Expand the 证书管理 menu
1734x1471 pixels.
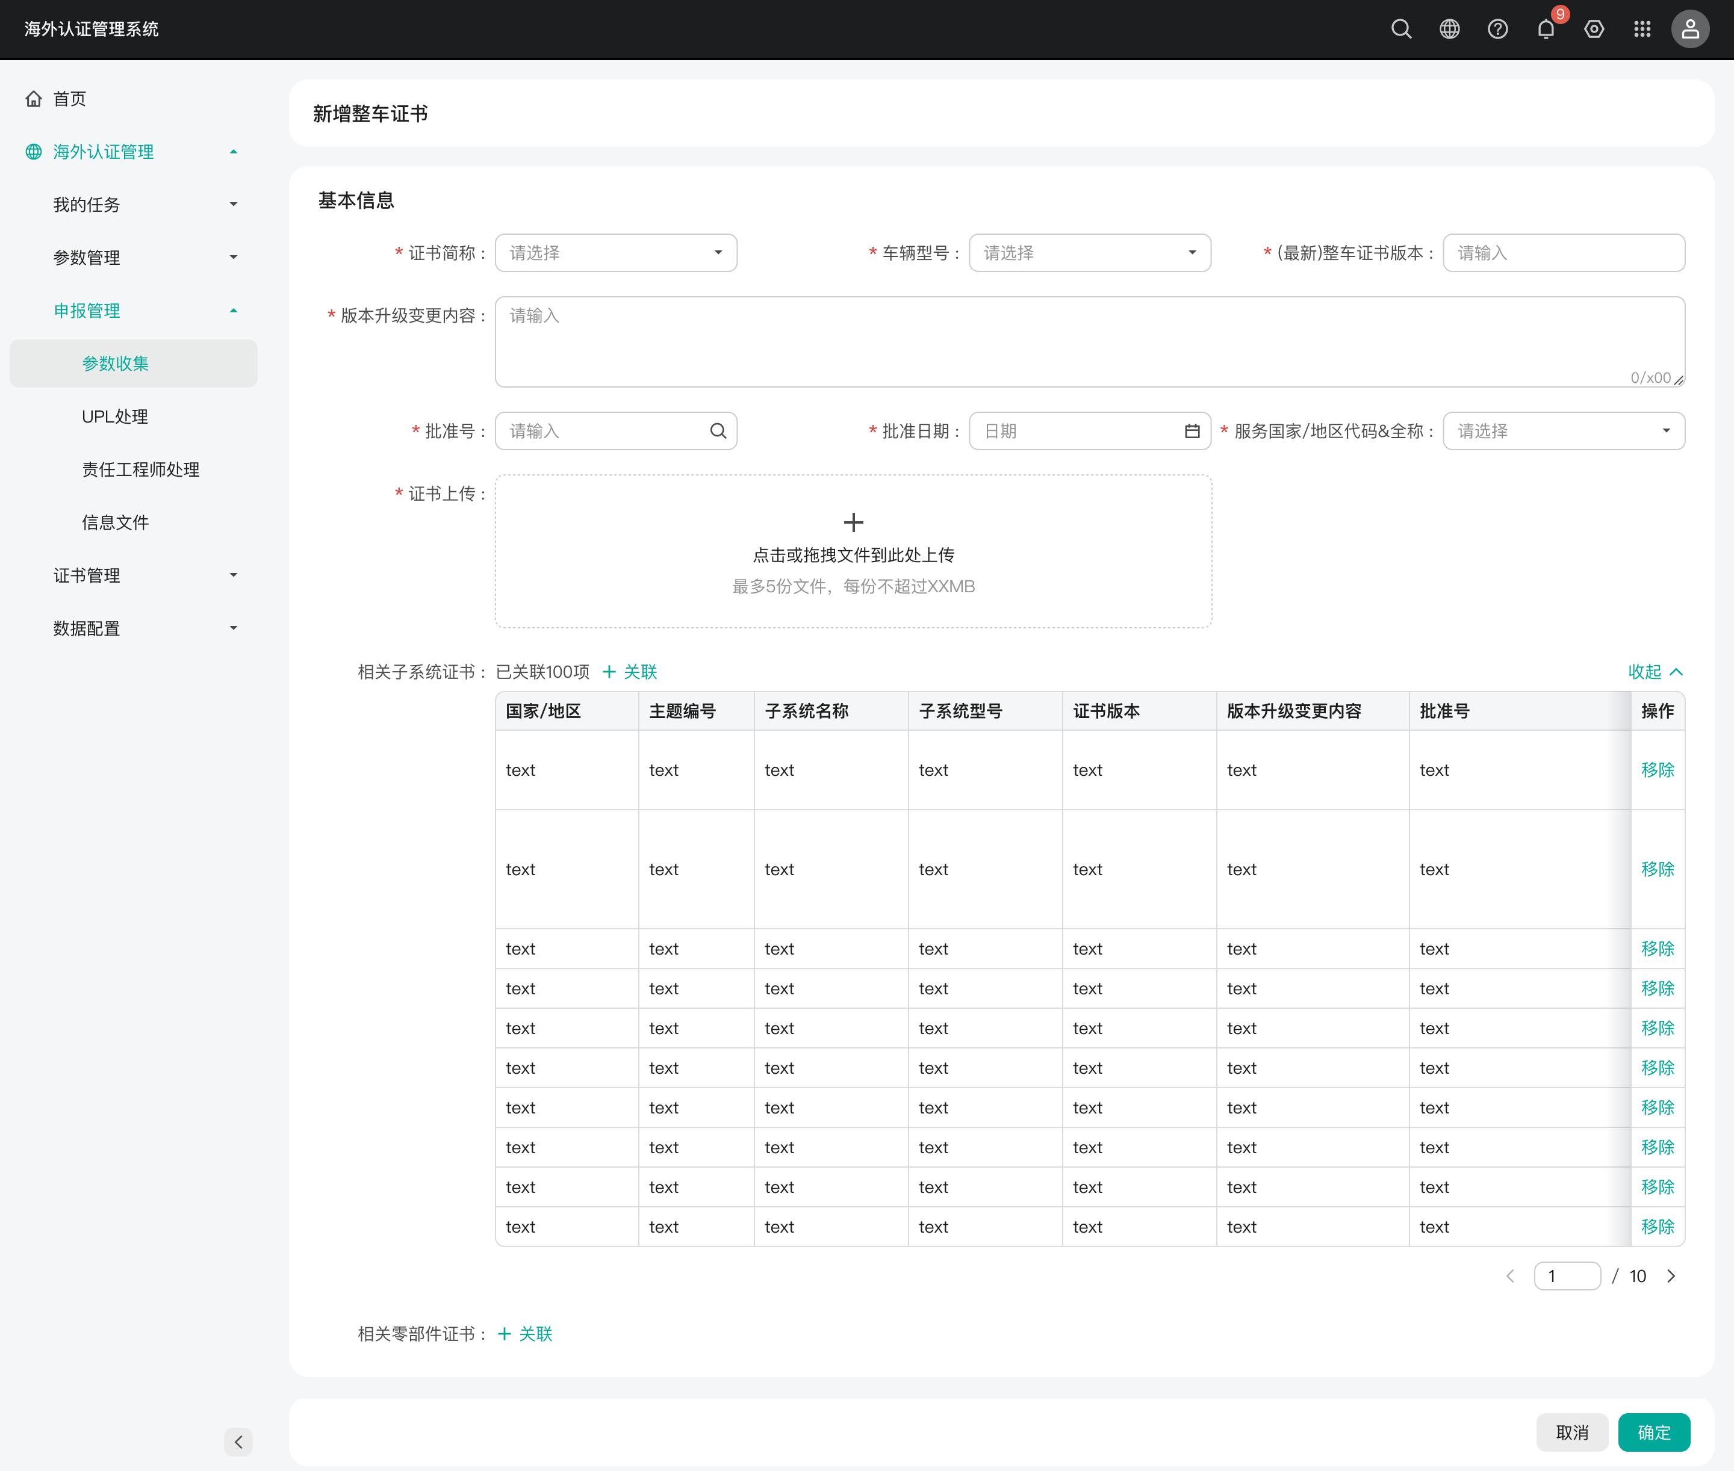[134, 575]
